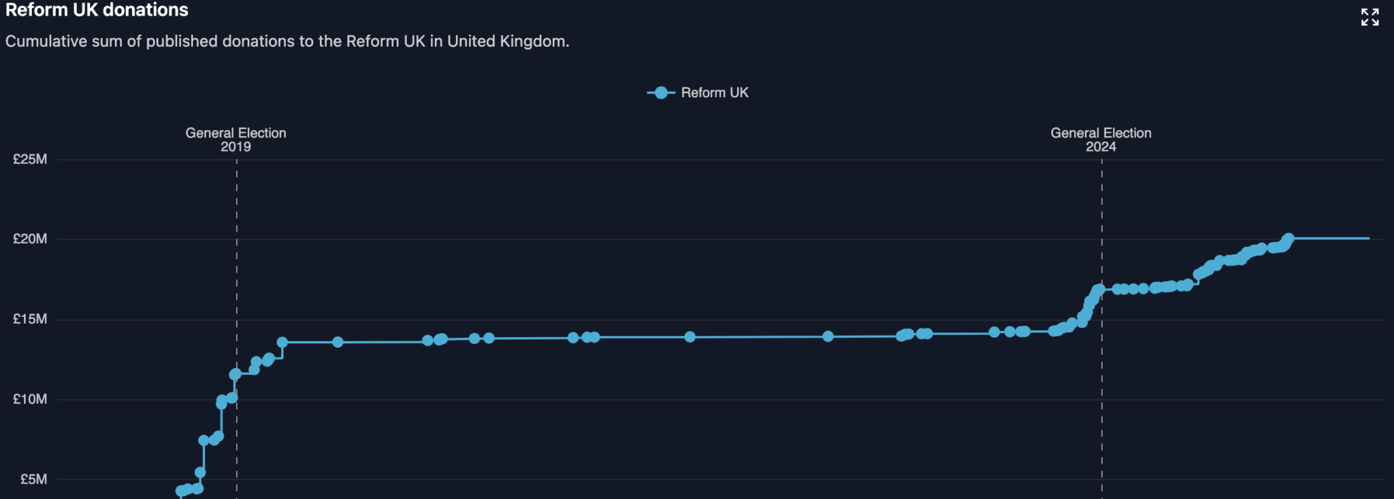Click the first data point reaching £13.5M
Screen dimensions: 1394x499
(x=282, y=342)
